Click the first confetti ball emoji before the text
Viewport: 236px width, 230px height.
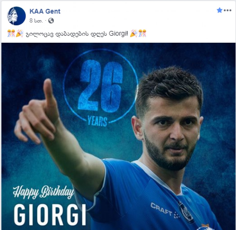coord(11,33)
